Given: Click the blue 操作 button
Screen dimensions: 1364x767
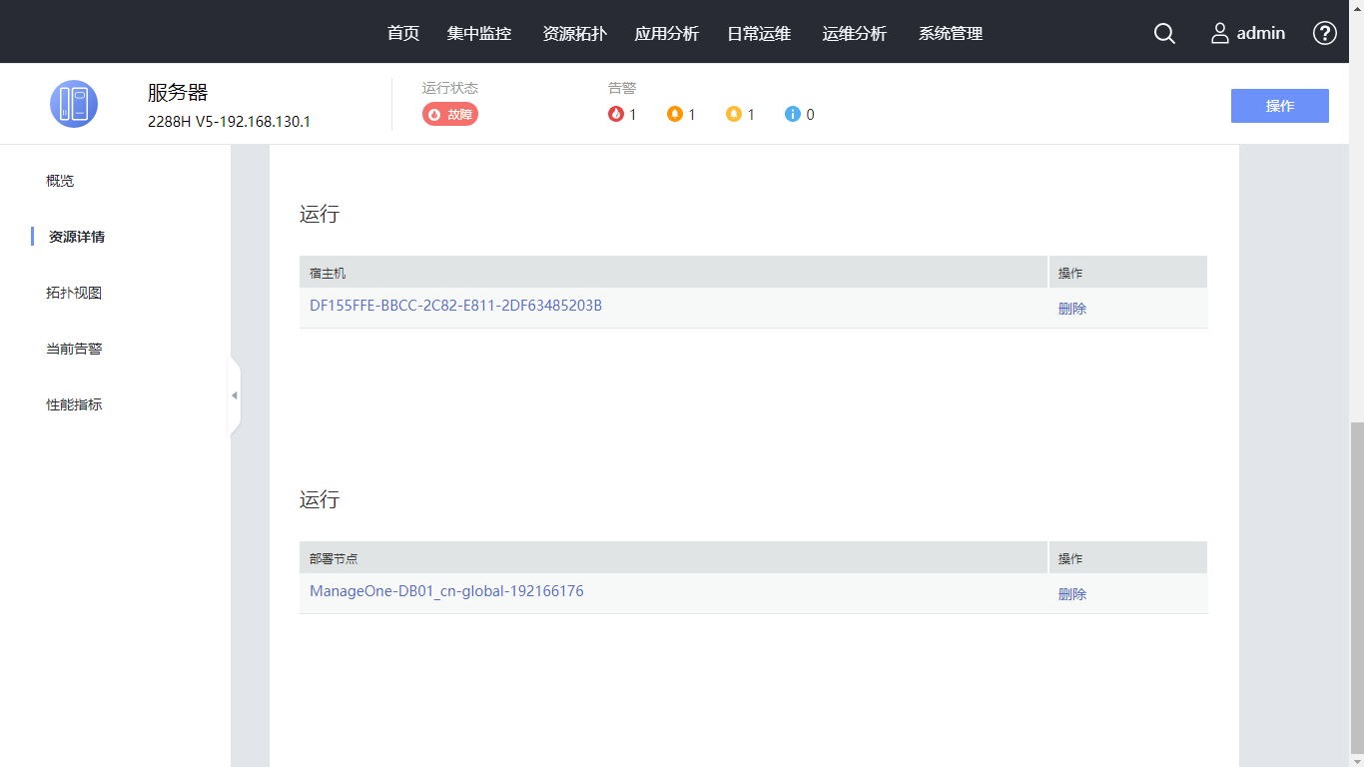Looking at the screenshot, I should (1279, 106).
